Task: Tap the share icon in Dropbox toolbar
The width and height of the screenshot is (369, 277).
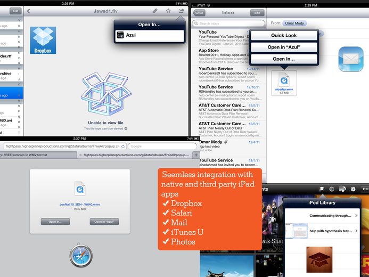Action: [181, 11]
